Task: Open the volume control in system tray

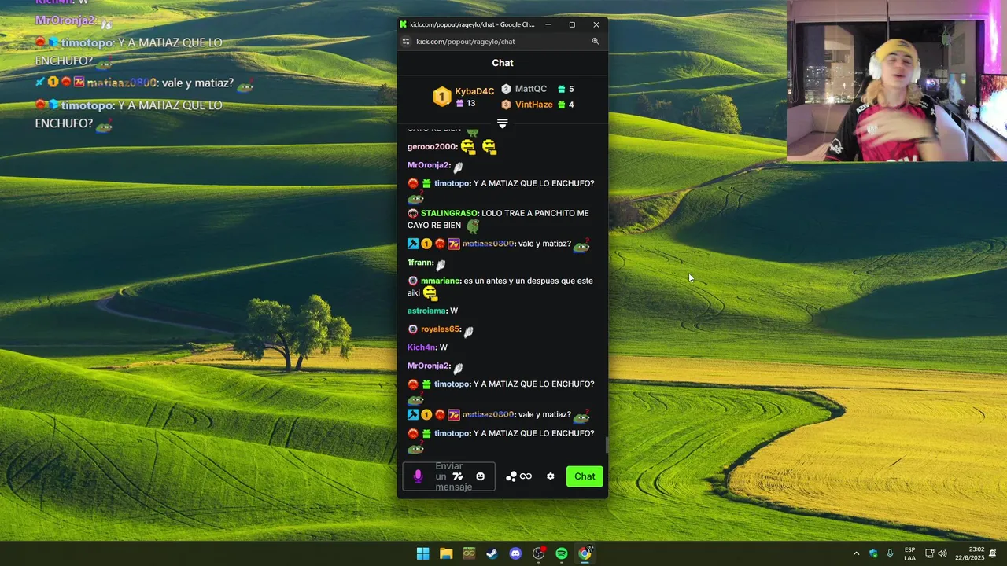Action: click(942, 553)
